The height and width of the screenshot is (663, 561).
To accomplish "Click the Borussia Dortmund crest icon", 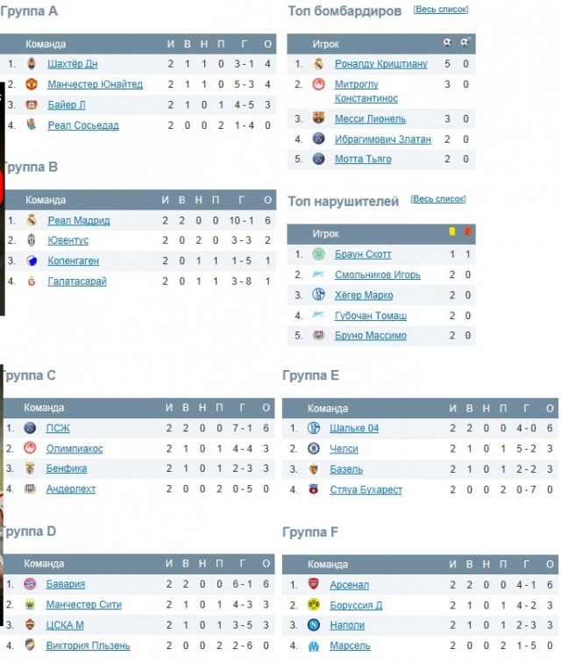I will [x=314, y=604].
